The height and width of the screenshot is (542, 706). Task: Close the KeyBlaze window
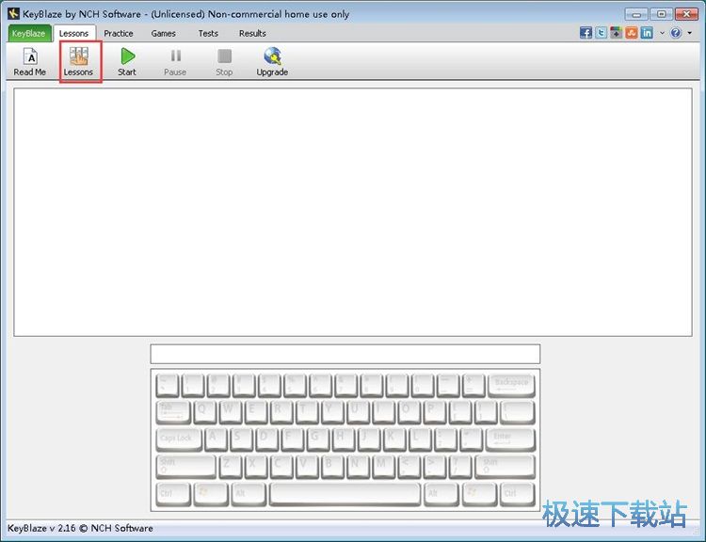(x=686, y=14)
